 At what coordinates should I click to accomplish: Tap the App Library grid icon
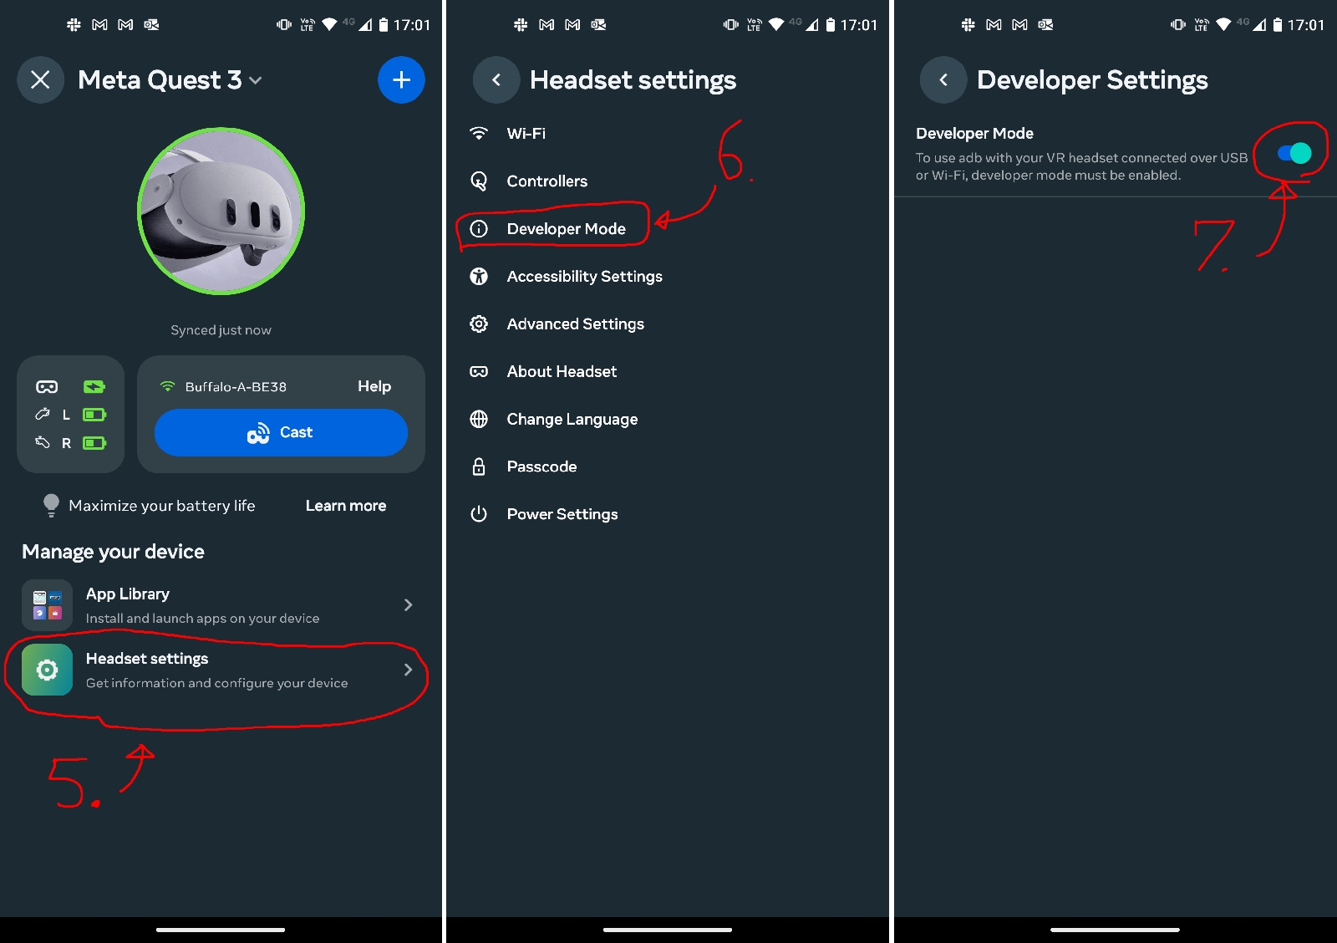[x=47, y=604]
